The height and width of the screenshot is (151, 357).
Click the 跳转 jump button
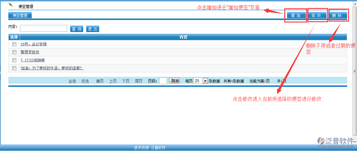pyautogui.click(x=174, y=81)
